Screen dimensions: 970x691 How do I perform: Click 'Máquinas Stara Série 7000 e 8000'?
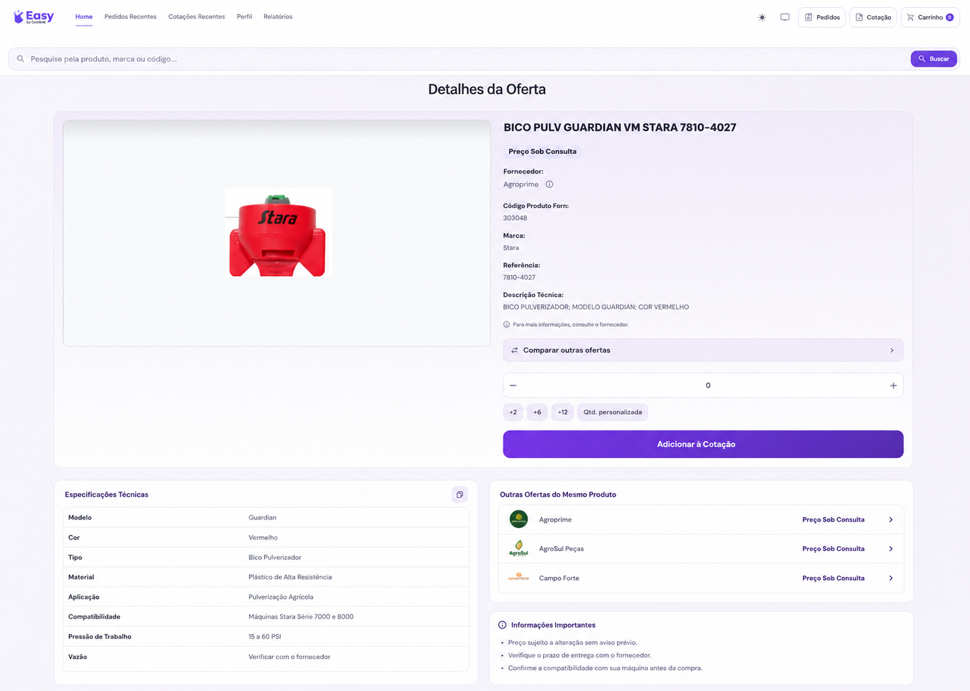point(301,617)
